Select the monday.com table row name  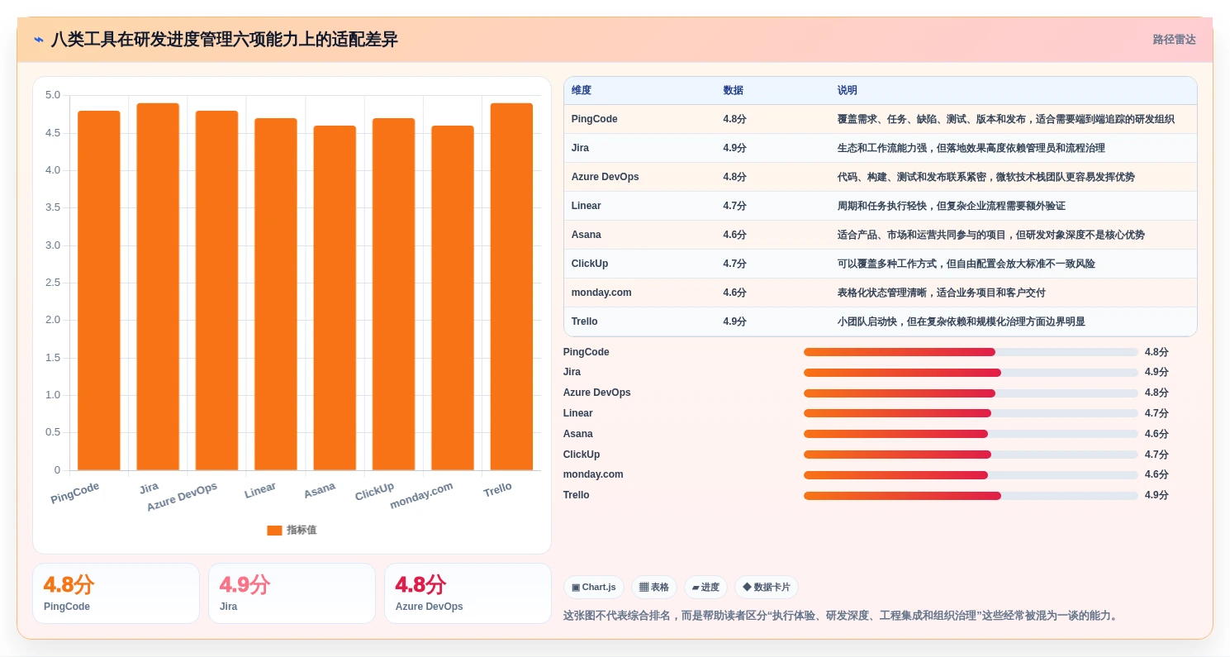click(x=601, y=293)
